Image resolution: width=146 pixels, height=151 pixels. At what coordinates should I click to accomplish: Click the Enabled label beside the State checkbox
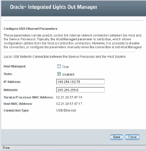click(68, 74)
